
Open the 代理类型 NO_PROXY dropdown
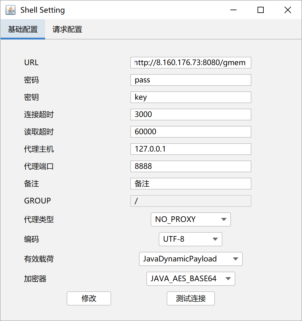pyautogui.click(x=191, y=219)
